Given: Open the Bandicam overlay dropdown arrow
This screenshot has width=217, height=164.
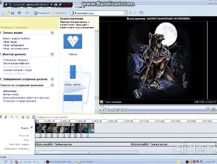Looking at the screenshot, I should coord(51,5).
